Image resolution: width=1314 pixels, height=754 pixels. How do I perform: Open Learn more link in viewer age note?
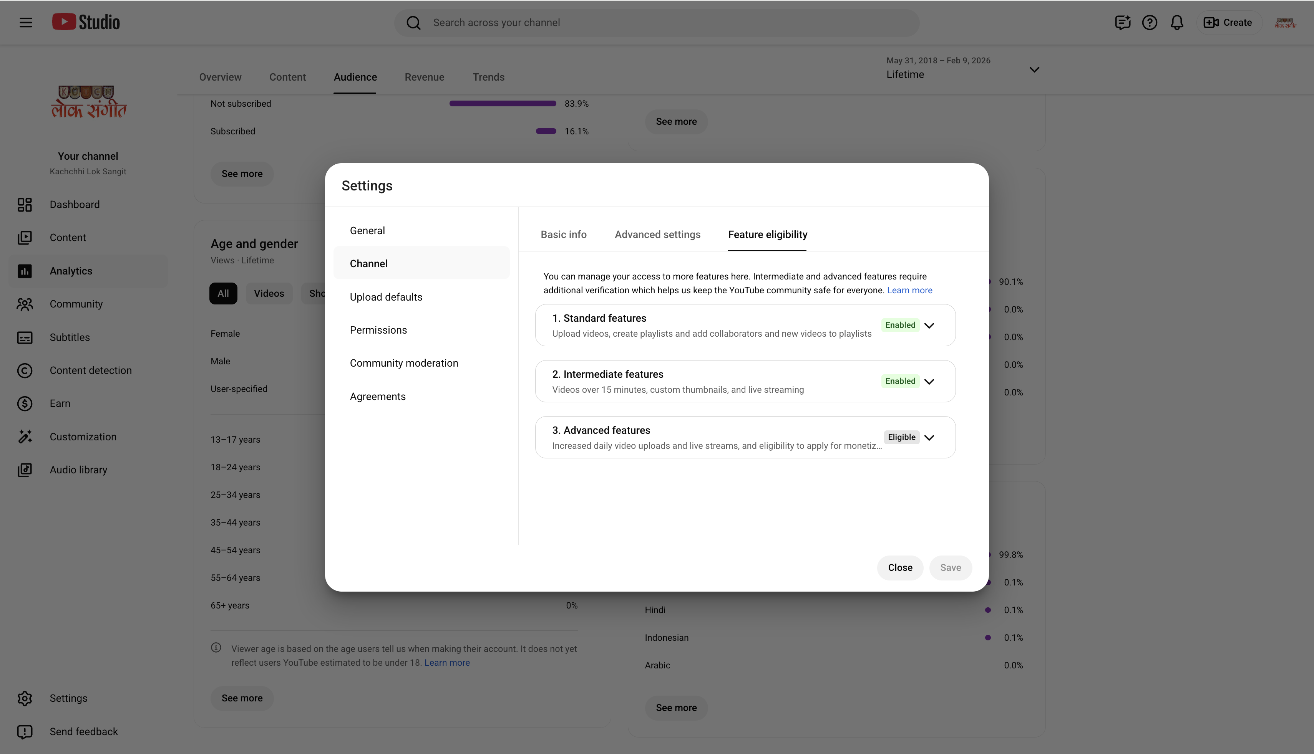[447, 662]
